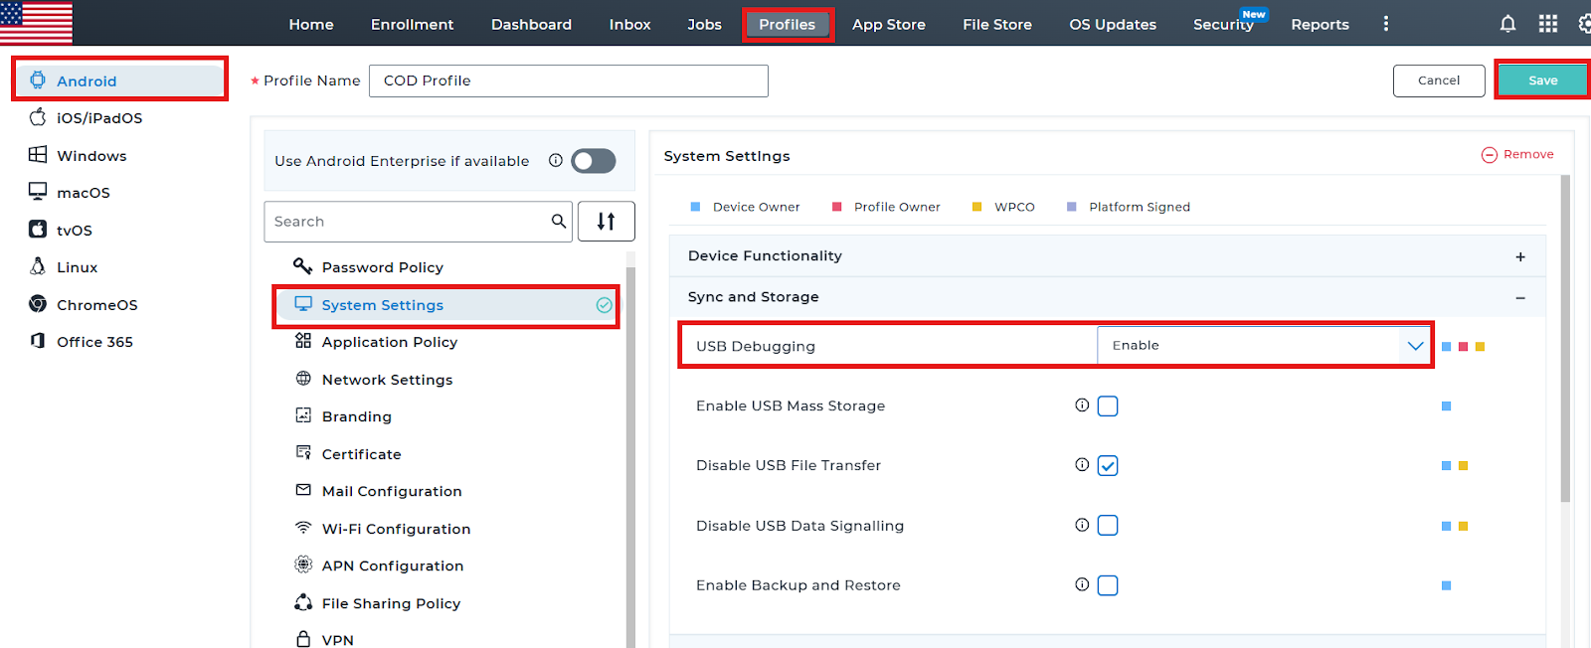This screenshot has width=1591, height=648.
Task: Go to the App Store tab
Action: point(888,25)
